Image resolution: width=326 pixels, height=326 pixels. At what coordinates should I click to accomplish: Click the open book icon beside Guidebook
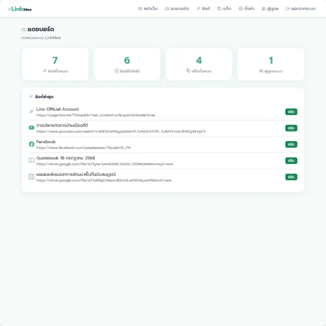click(31, 160)
